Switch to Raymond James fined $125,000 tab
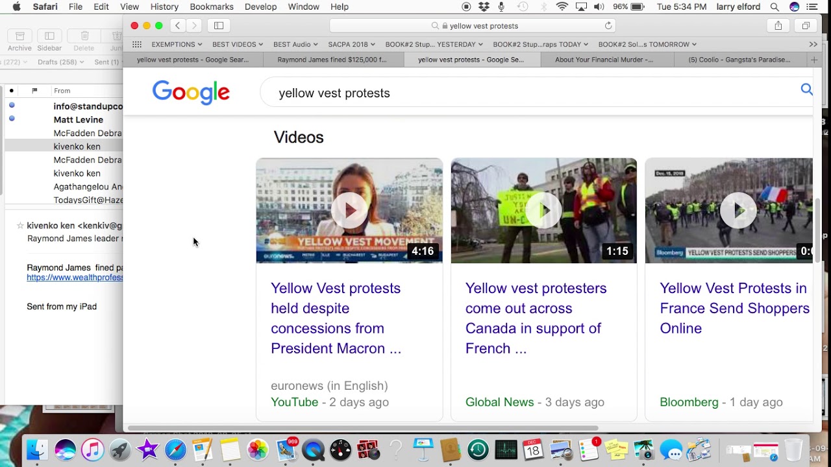 [x=332, y=60]
